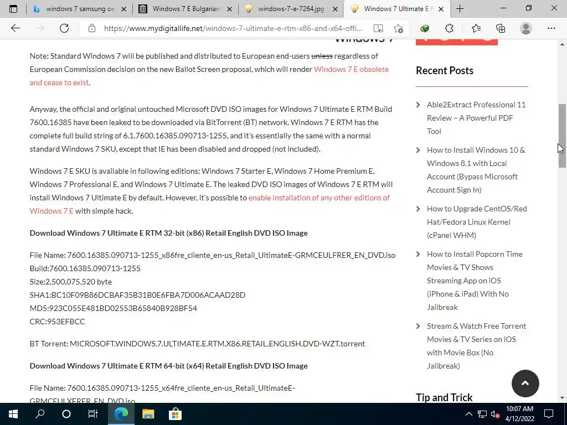Refresh the current page
Screen dimensions: 567x425
point(64,28)
